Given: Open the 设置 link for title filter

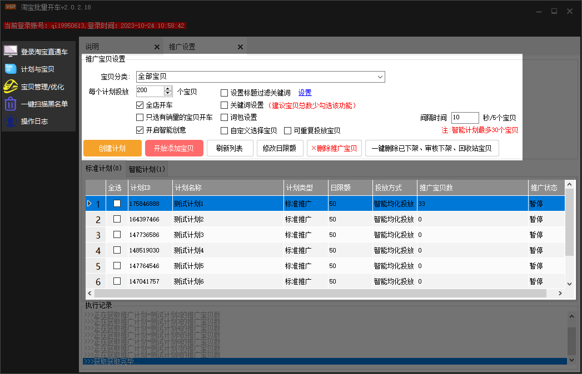Looking at the screenshot, I should click(x=305, y=93).
